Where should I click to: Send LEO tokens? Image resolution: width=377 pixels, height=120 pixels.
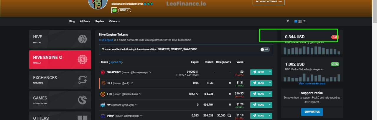pos(259,94)
